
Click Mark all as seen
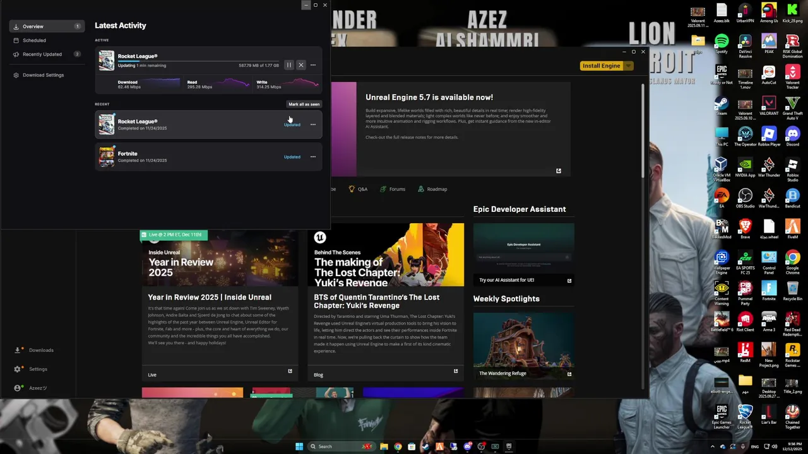point(304,104)
